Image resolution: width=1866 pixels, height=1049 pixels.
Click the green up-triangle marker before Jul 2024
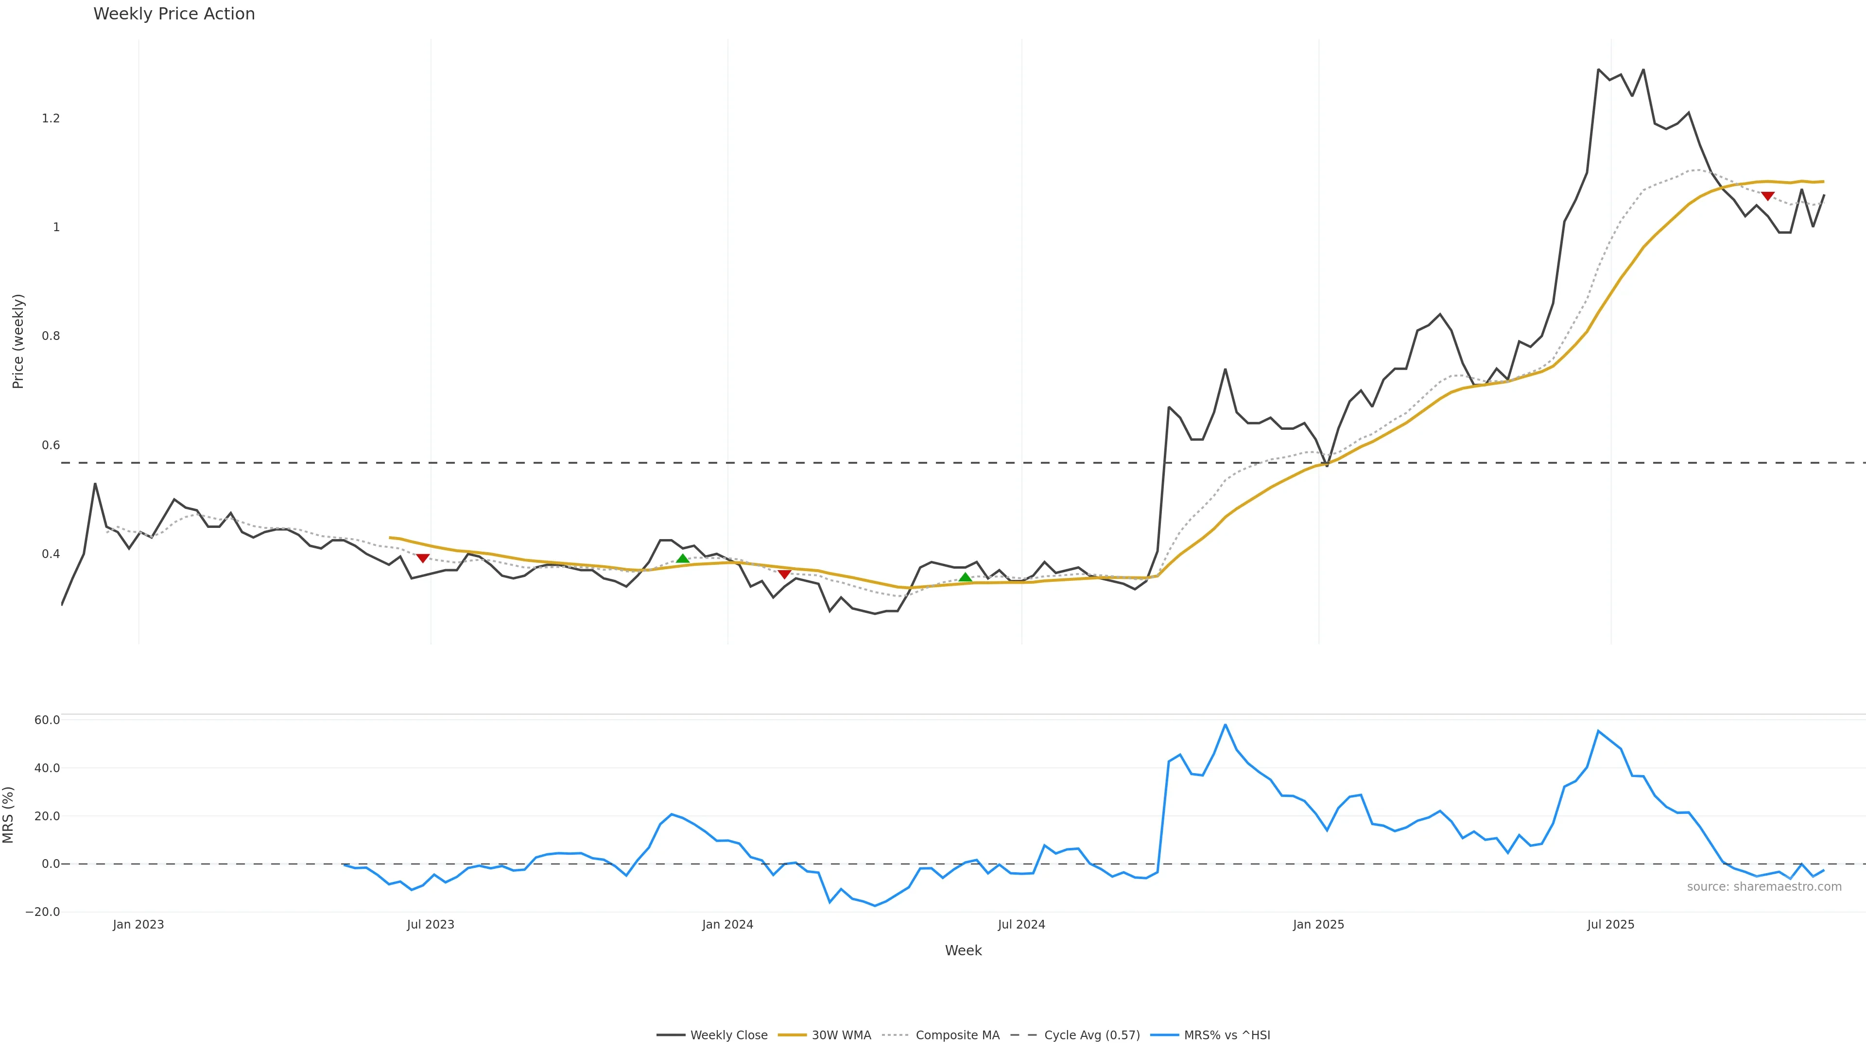965,577
